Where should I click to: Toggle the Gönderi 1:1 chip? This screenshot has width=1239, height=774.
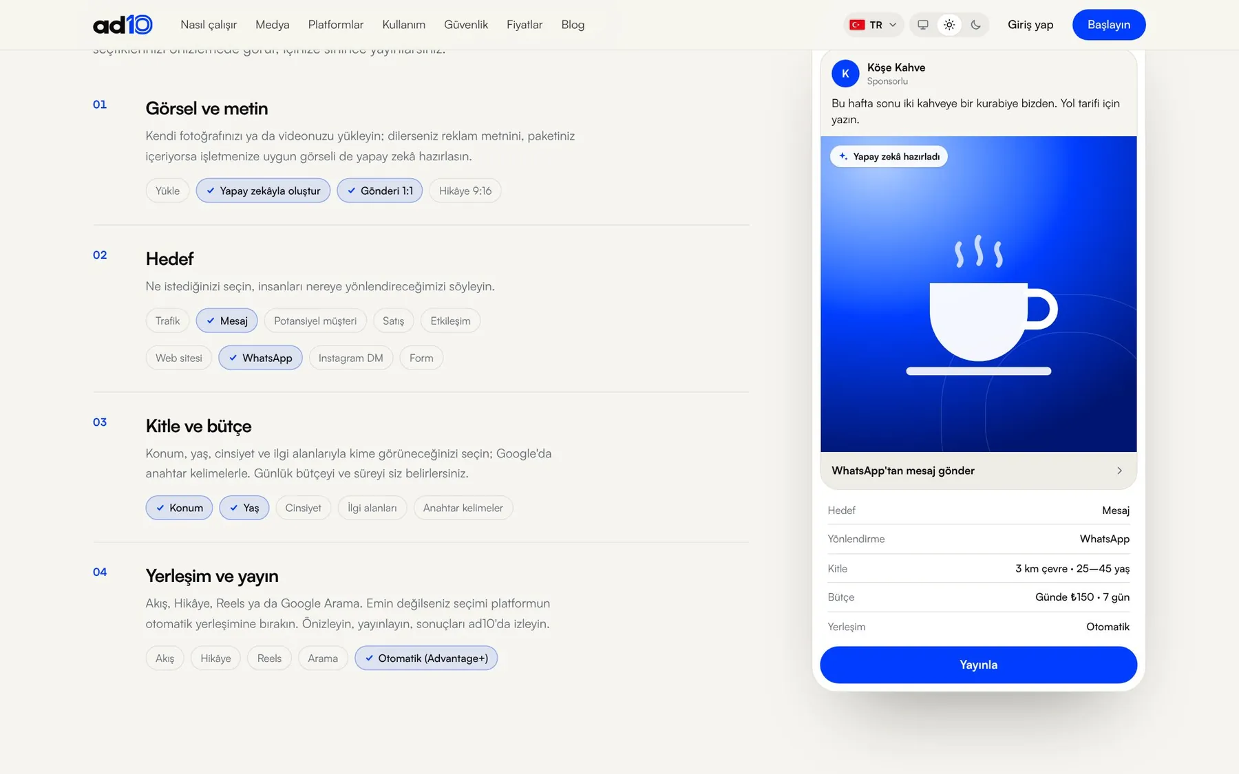pyautogui.click(x=379, y=191)
